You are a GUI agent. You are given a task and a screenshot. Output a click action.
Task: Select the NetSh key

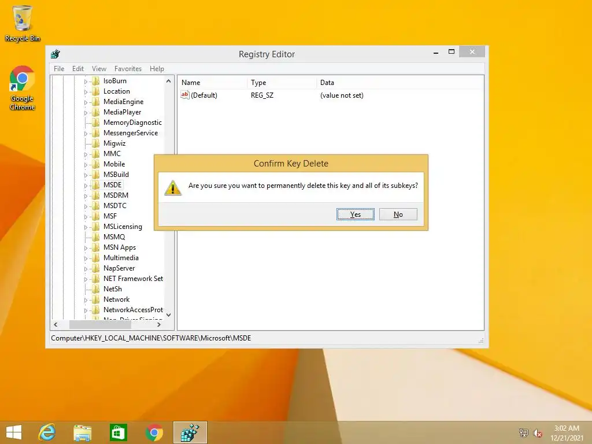(113, 289)
